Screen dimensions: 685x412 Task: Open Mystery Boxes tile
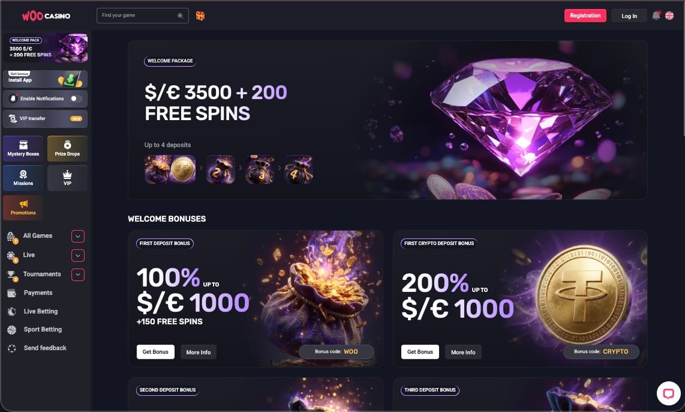click(x=23, y=149)
